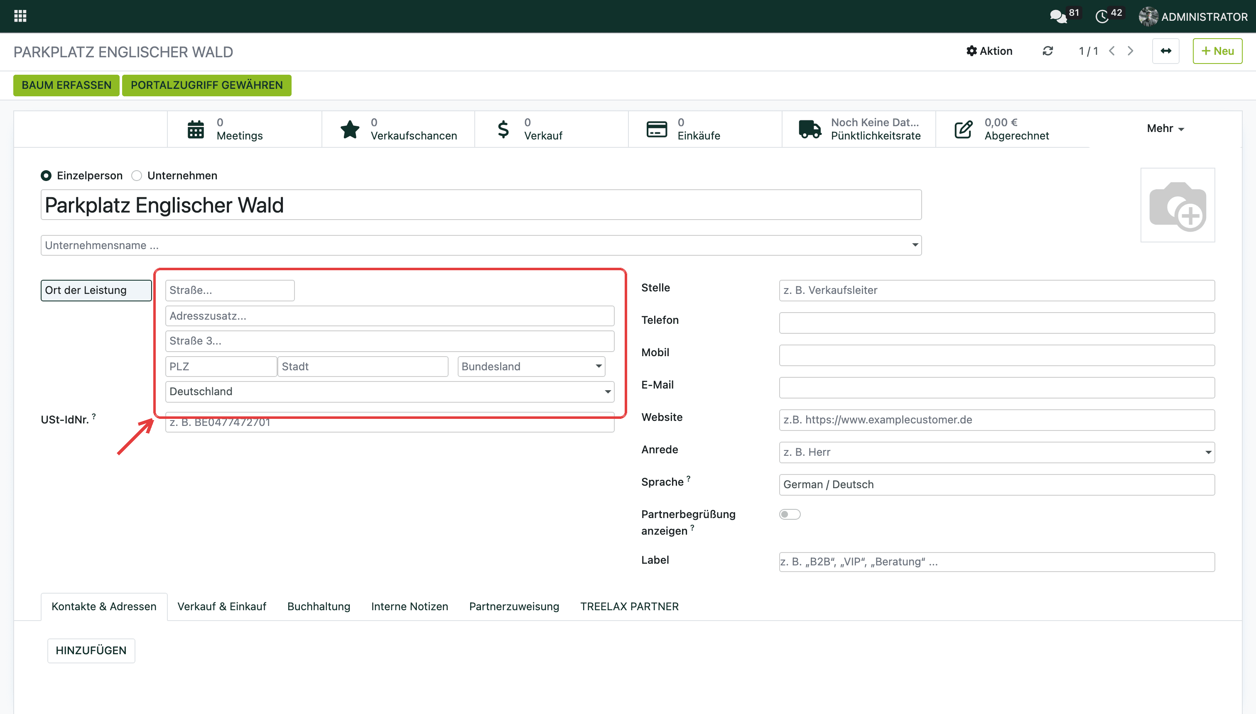Toggle Partnerbegrüßung anzeigen switch

[790, 514]
